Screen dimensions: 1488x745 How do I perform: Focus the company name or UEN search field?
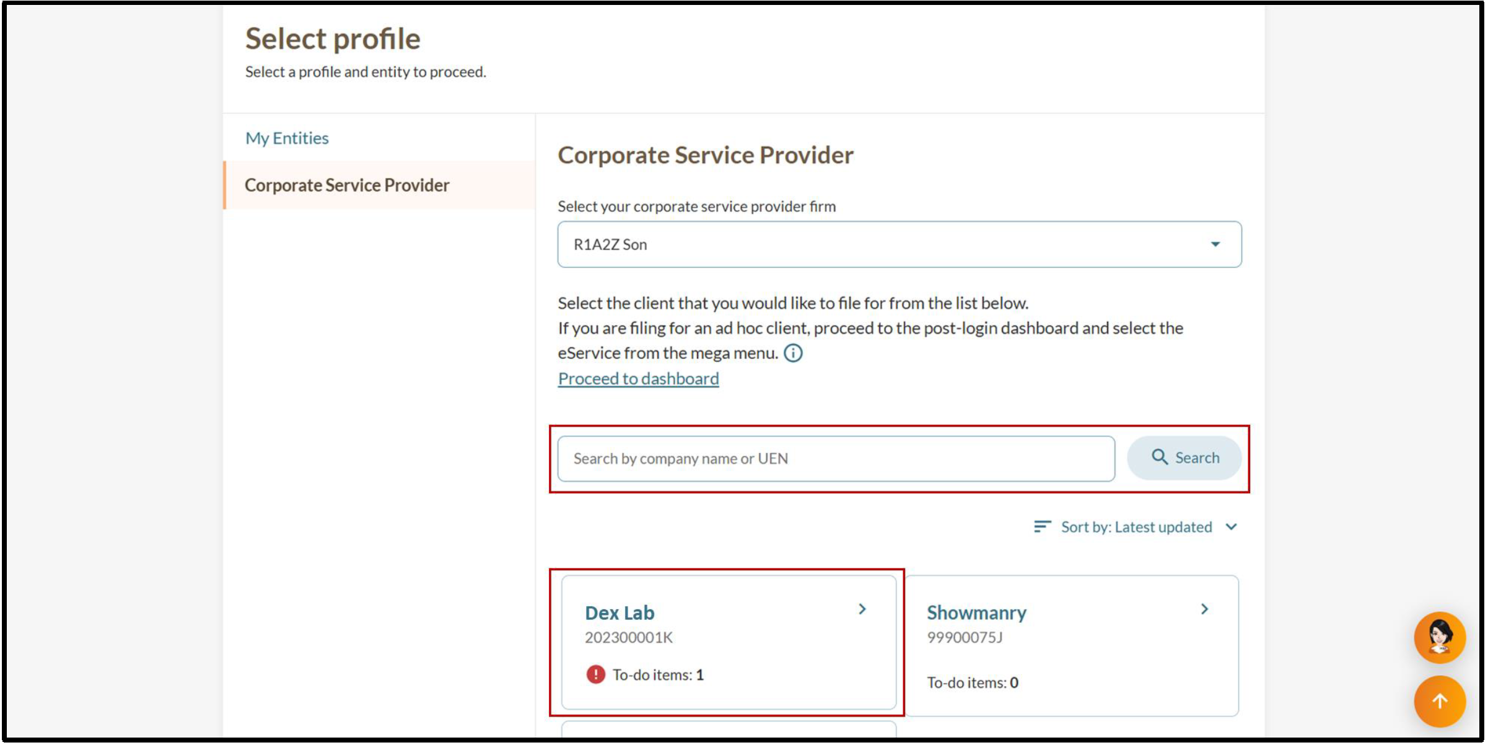836,459
